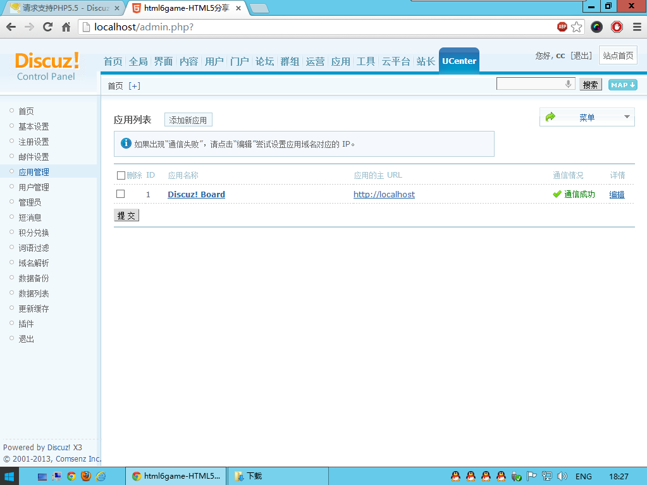Click the Discuz! Control Panel logo
Screen dimensions: 647x485
coord(47,66)
